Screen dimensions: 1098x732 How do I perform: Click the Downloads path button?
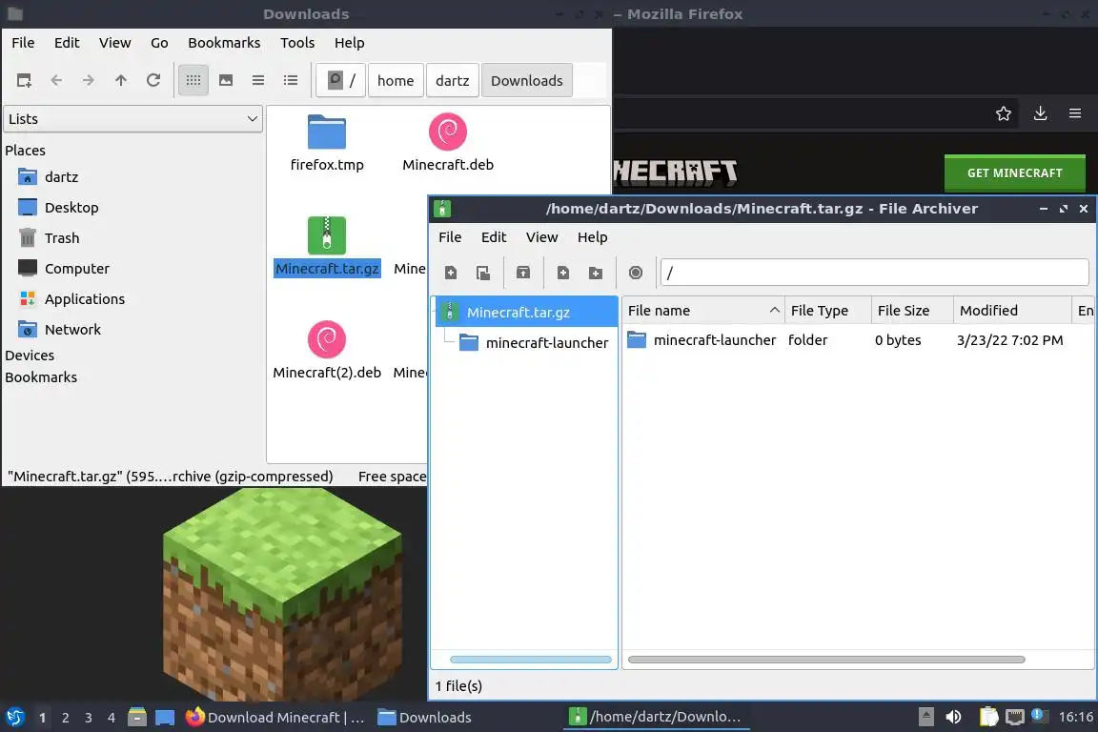pos(526,80)
